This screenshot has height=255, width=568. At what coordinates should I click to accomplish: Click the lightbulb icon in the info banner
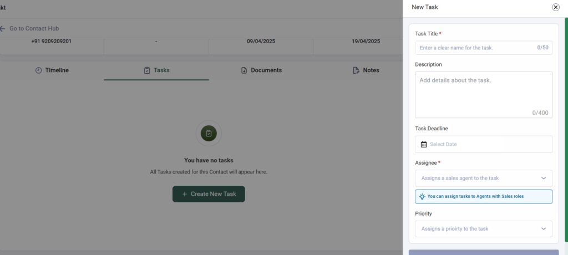[422, 196]
